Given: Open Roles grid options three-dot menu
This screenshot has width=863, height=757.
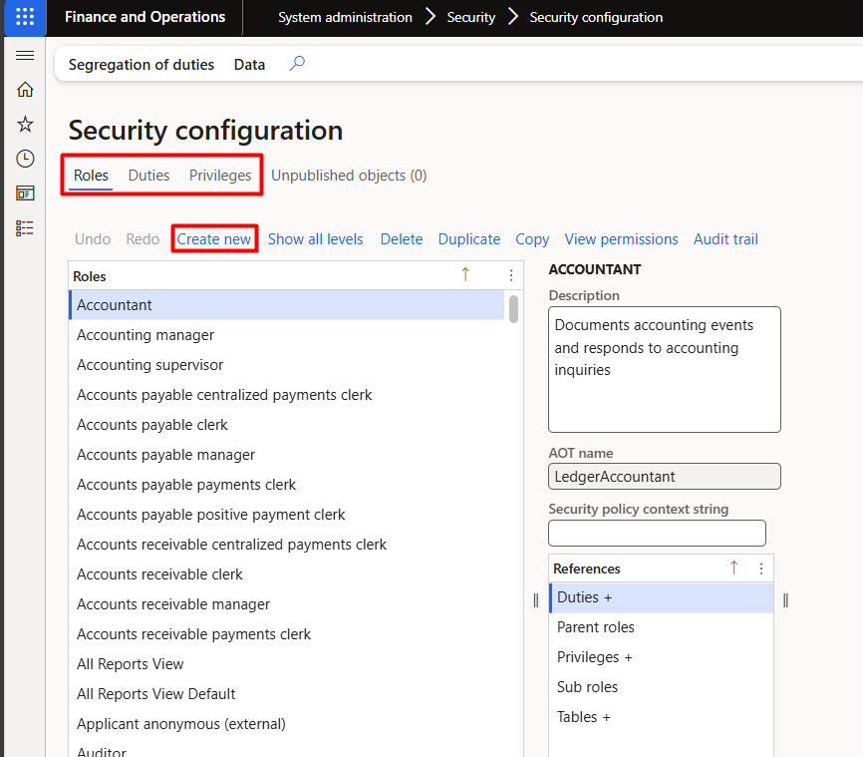Looking at the screenshot, I should tap(511, 275).
